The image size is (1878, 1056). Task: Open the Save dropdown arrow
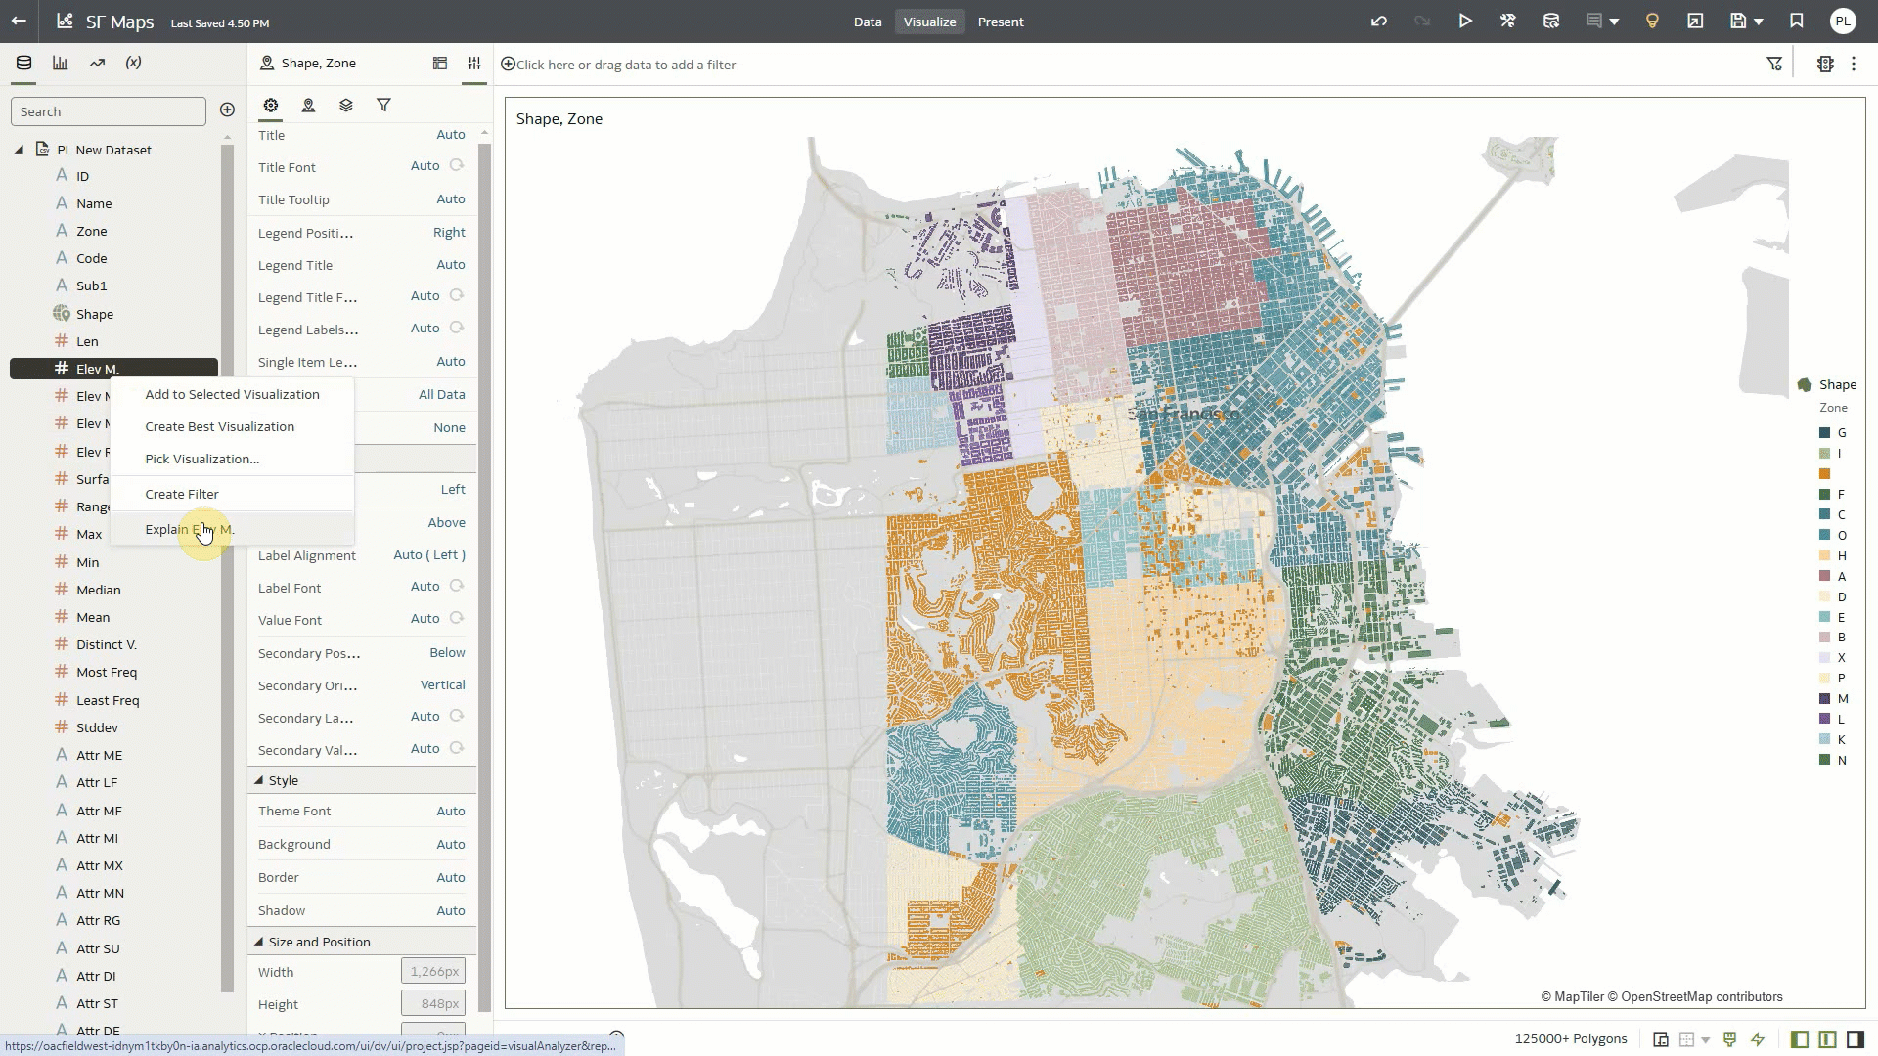pyautogui.click(x=1759, y=22)
